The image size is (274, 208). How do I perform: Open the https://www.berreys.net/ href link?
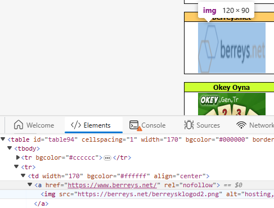pyautogui.click(x=112, y=185)
